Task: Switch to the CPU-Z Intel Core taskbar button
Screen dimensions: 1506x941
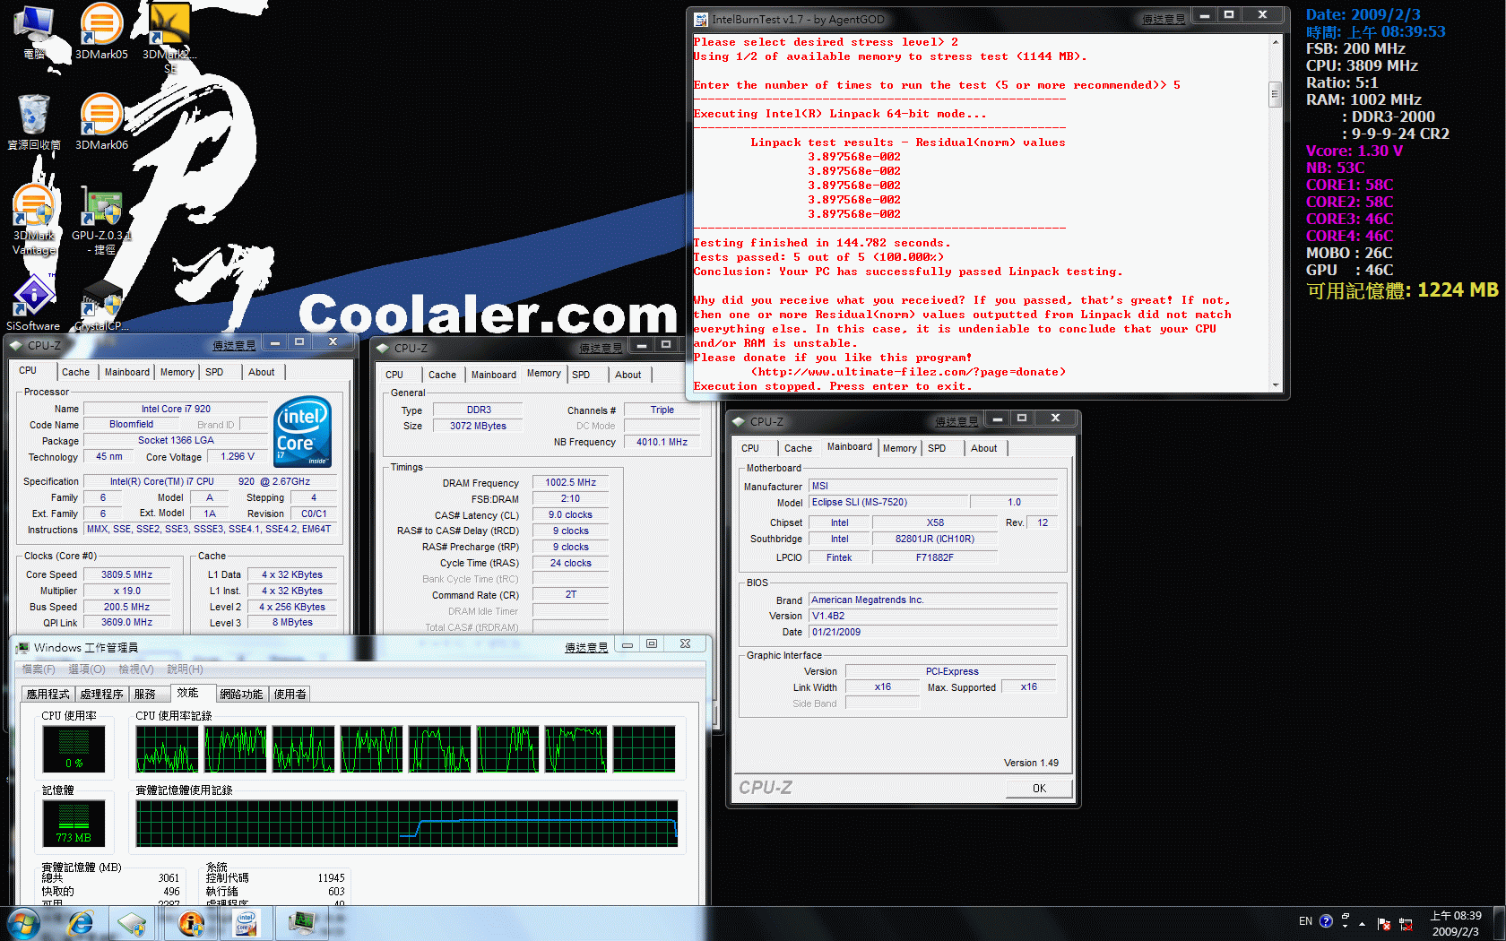Action: pyautogui.click(x=246, y=923)
